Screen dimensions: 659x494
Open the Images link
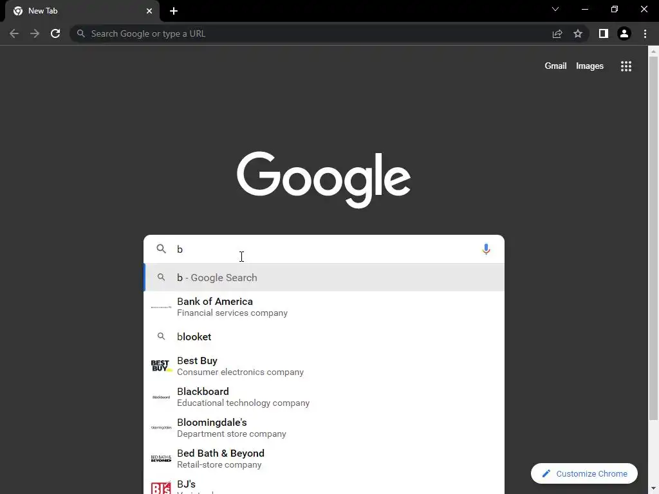tap(589, 66)
